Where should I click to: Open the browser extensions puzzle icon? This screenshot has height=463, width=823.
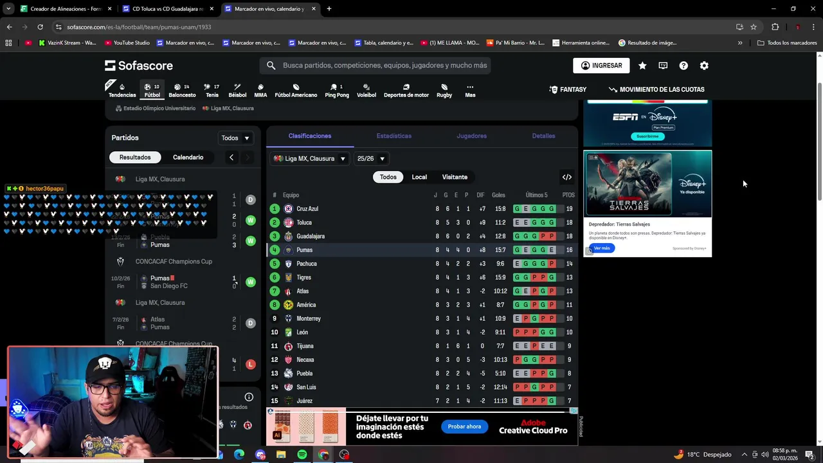(x=775, y=27)
